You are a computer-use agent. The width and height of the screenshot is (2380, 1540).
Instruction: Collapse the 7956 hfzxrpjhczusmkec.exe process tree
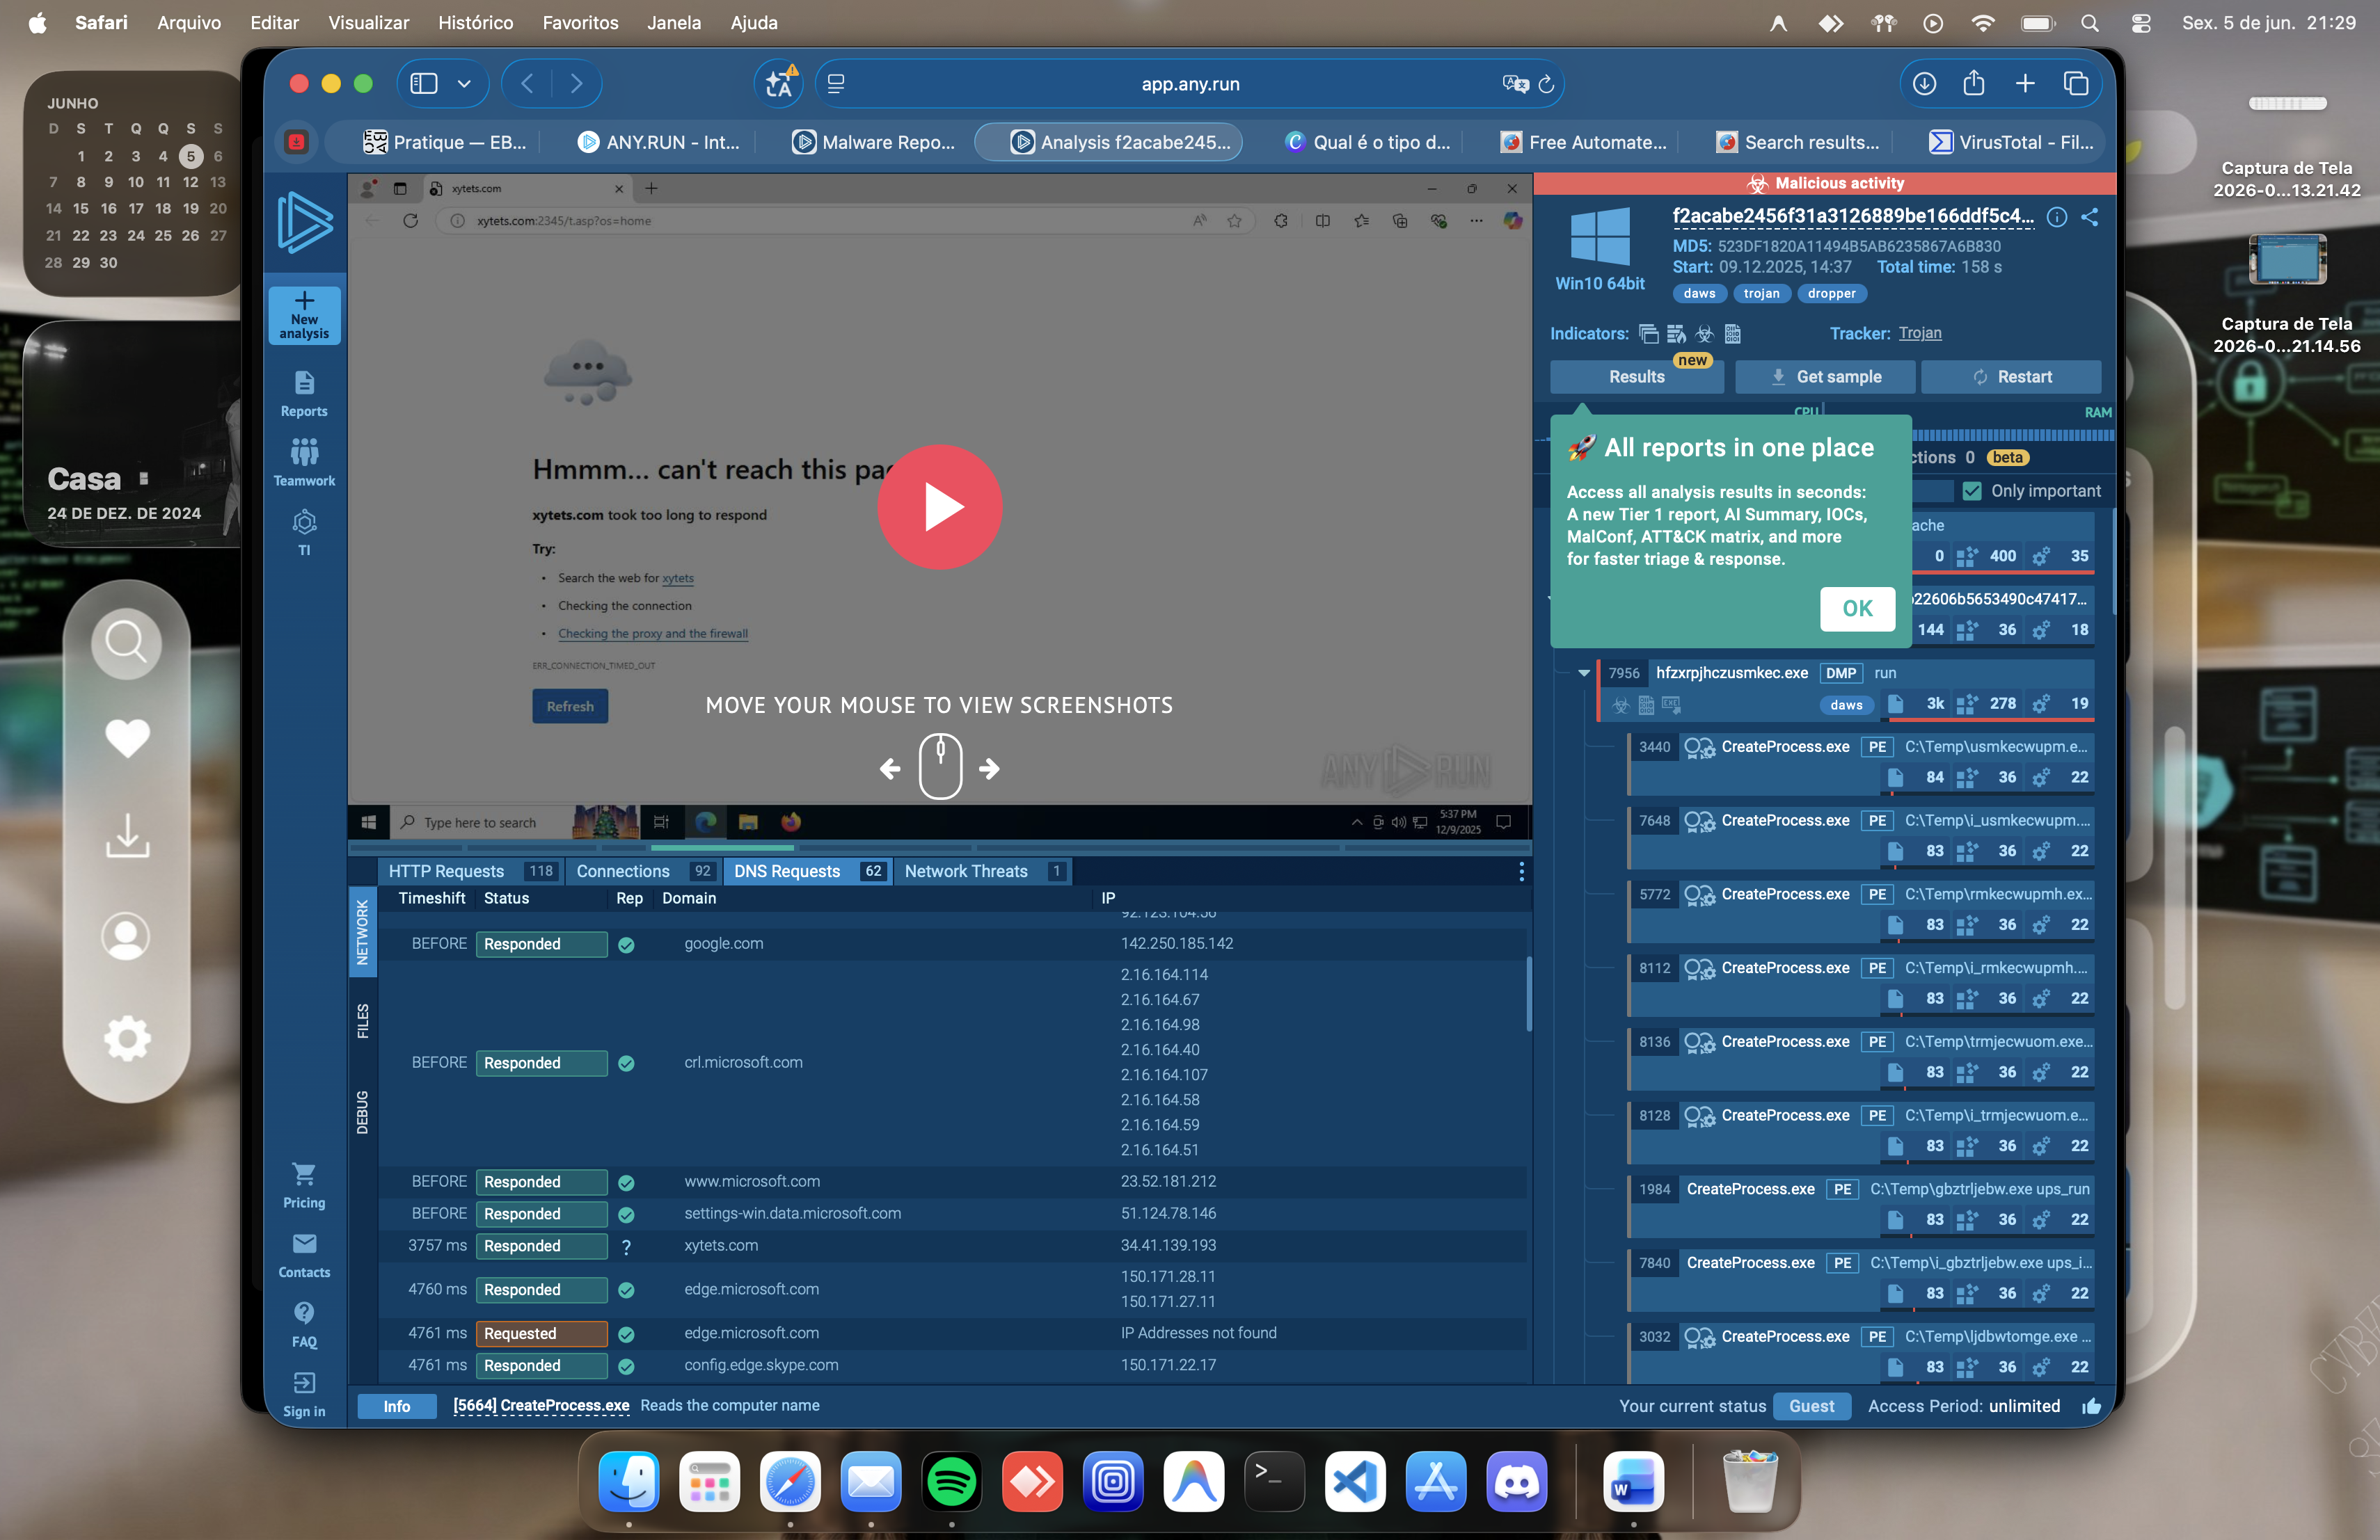1584,673
